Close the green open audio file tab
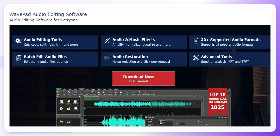 coord(97,99)
